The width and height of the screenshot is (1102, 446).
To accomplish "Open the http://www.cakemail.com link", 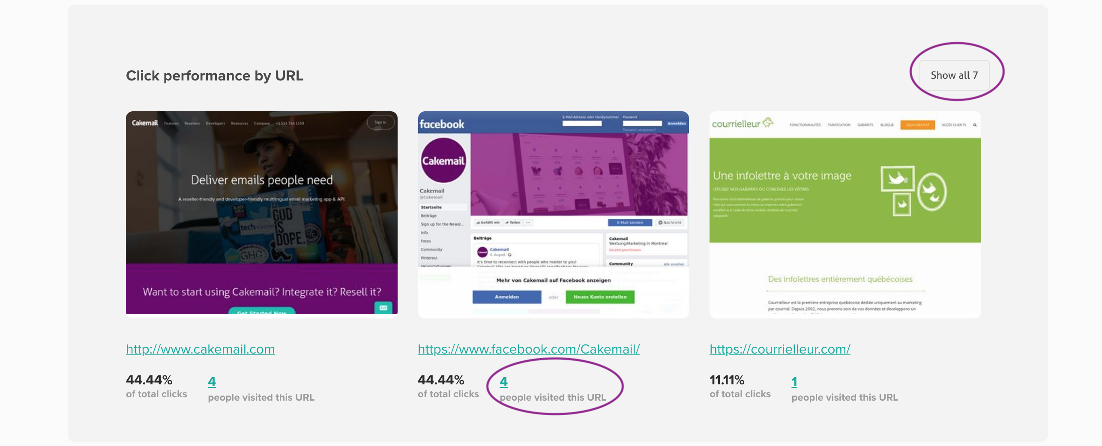I will point(201,349).
